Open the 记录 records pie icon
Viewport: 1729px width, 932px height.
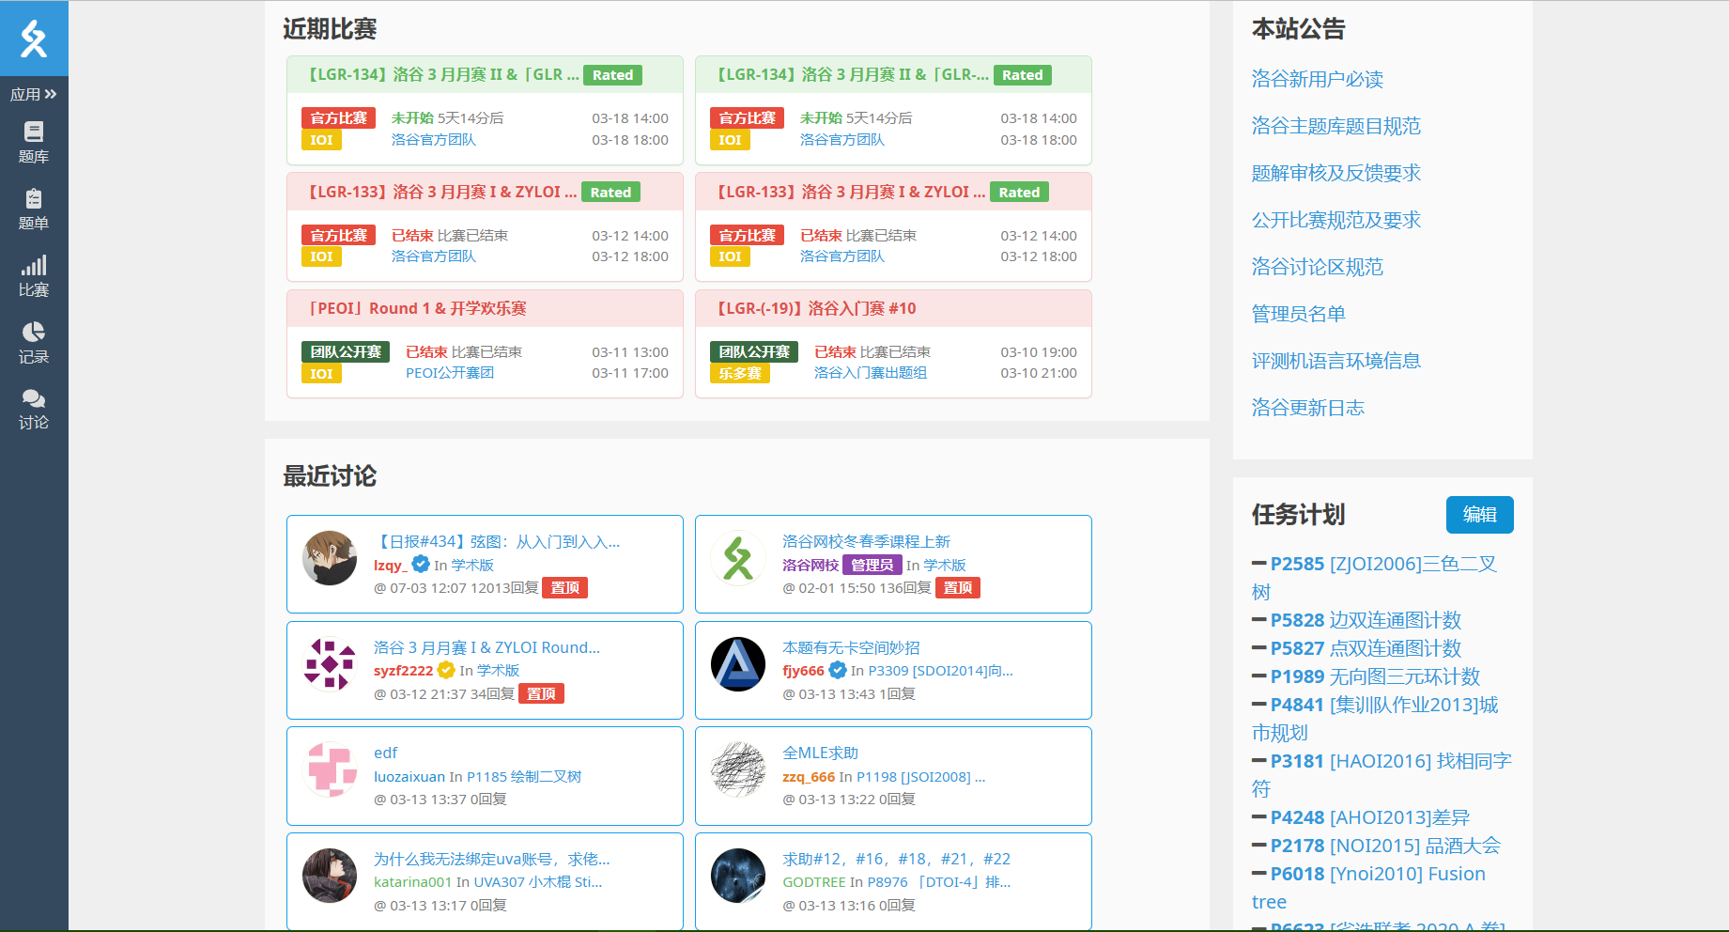(34, 342)
